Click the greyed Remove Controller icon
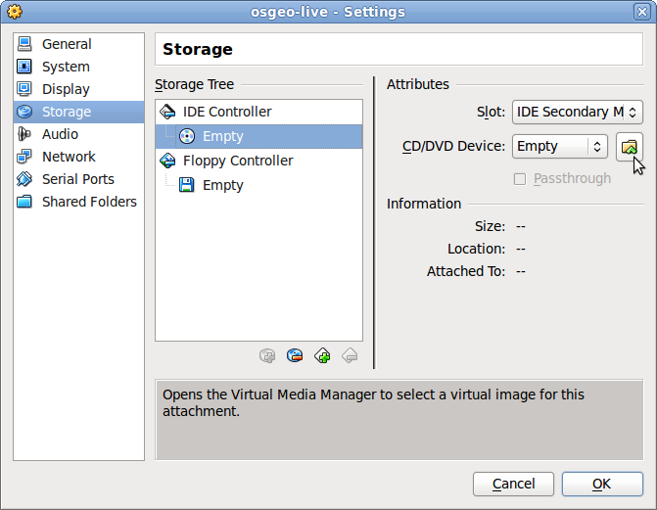The height and width of the screenshot is (510, 657). coord(350,355)
